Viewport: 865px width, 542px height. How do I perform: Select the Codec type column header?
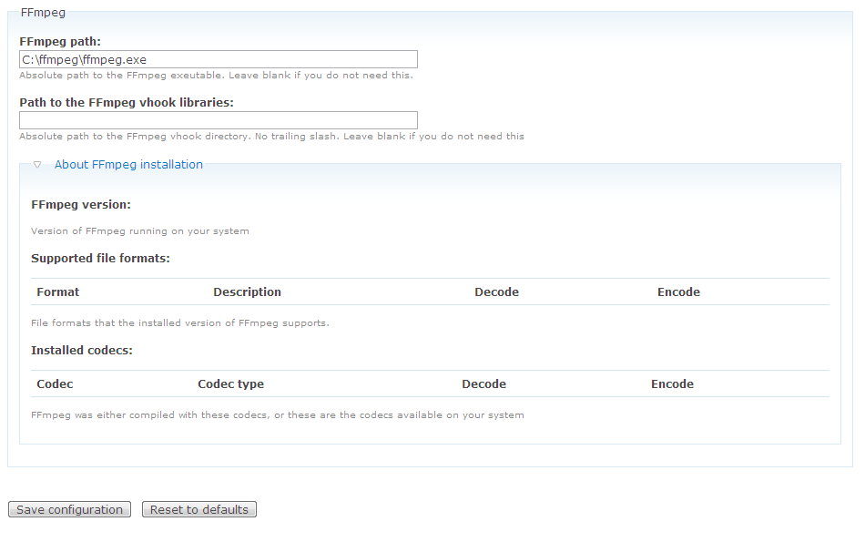pyautogui.click(x=230, y=384)
